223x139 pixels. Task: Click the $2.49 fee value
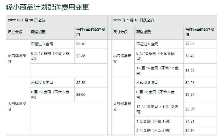190,56
